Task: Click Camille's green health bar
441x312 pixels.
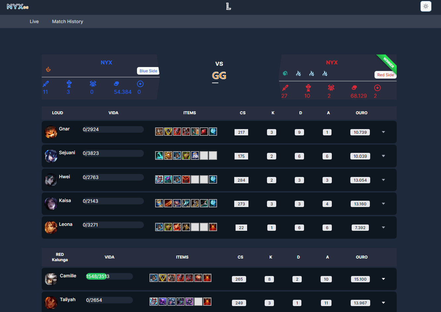Action: point(97,276)
